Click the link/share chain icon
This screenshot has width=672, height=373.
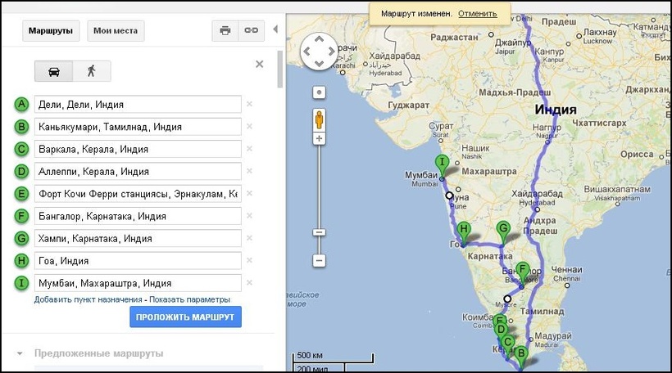coord(252,31)
